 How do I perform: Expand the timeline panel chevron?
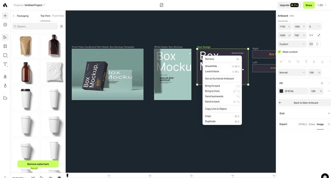pyautogui.click(x=5, y=177)
